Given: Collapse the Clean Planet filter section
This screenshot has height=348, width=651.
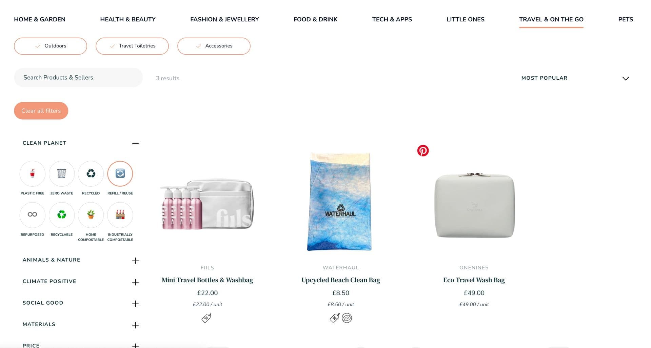Looking at the screenshot, I should [x=135, y=144].
